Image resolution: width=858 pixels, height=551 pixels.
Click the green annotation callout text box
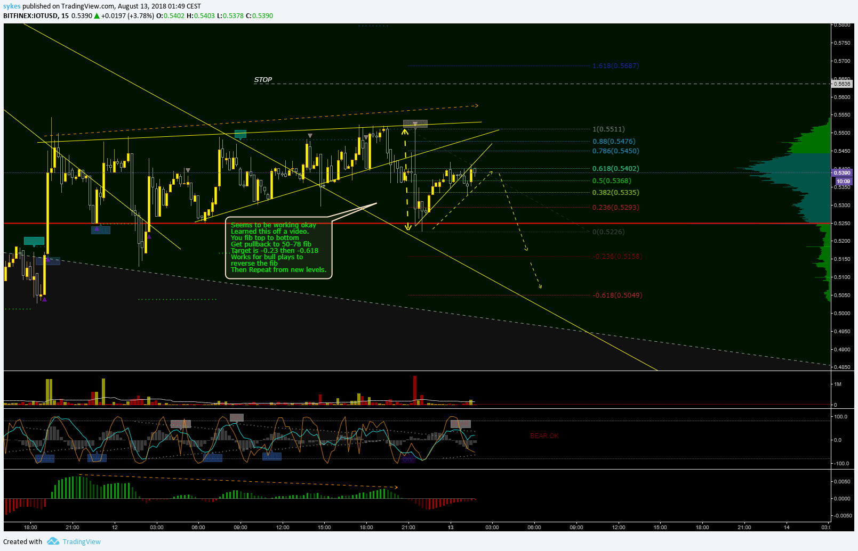click(279, 248)
